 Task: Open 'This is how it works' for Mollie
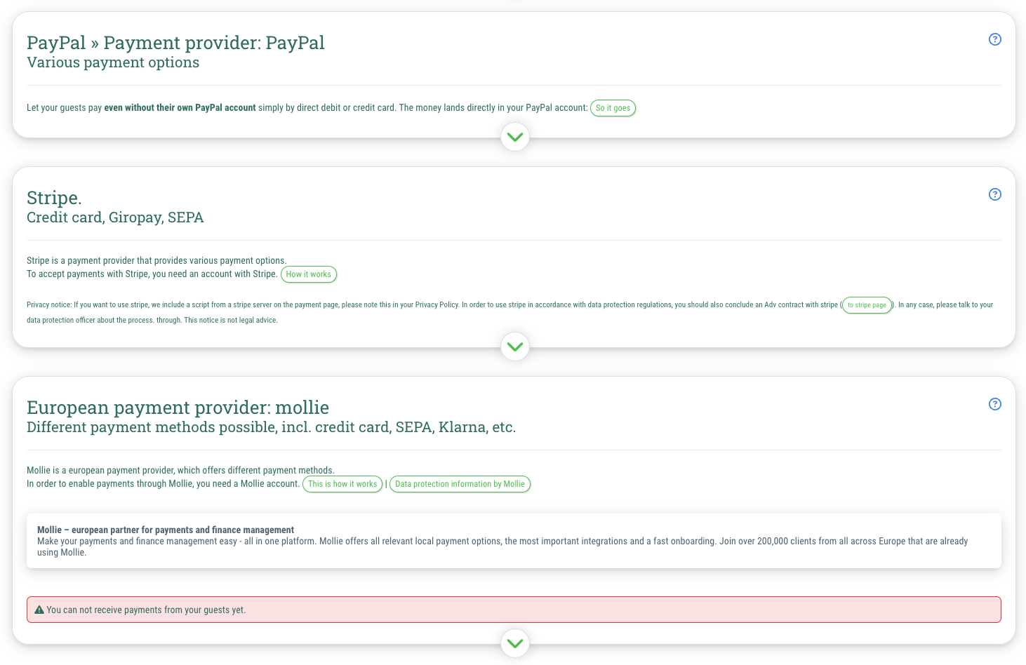[x=342, y=484]
